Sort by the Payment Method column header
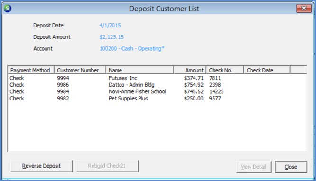This screenshot has width=316, height=181. (x=31, y=70)
